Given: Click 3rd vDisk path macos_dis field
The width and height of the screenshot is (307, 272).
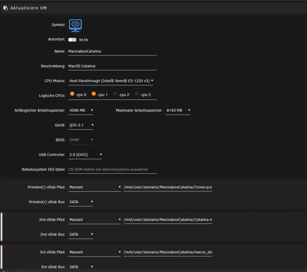Looking at the screenshot, I should [x=168, y=252].
